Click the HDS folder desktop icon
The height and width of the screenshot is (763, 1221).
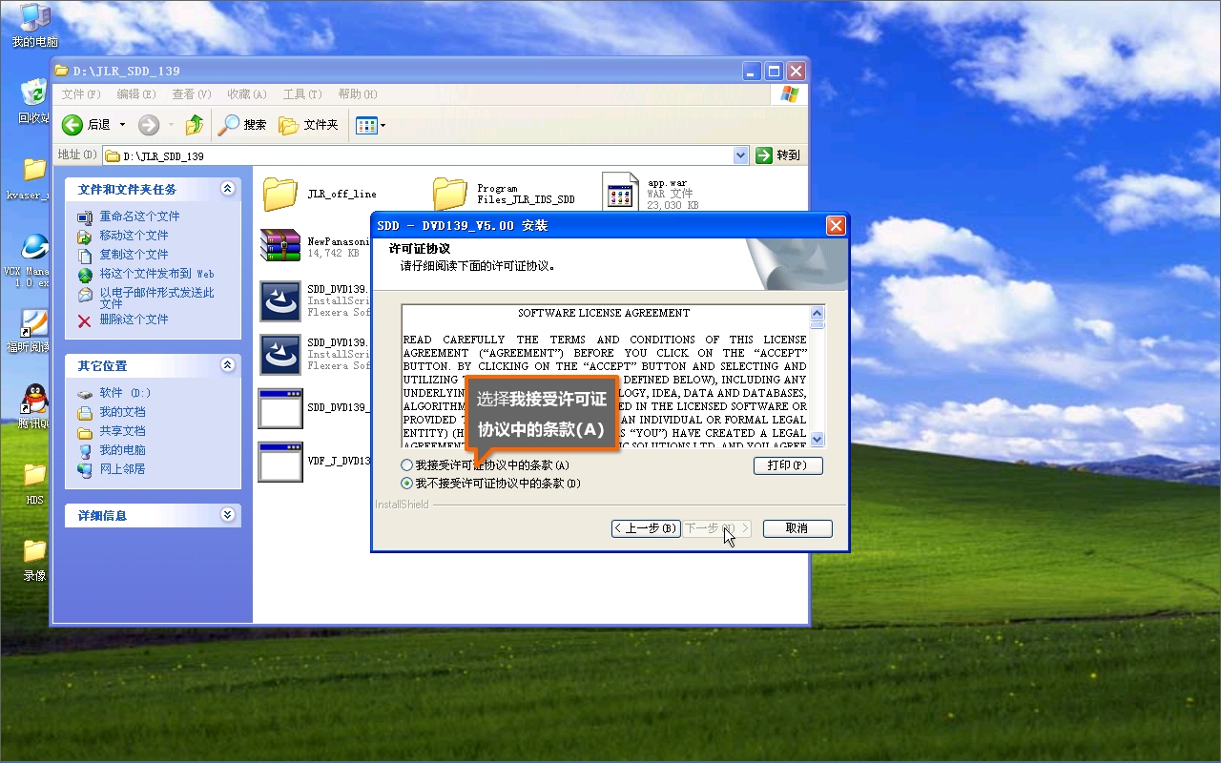[x=34, y=474]
